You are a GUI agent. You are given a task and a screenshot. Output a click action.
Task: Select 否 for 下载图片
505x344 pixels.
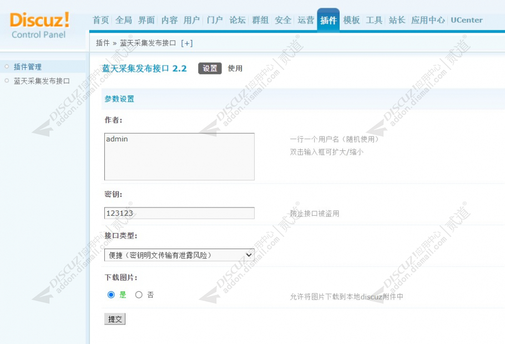pyautogui.click(x=139, y=295)
